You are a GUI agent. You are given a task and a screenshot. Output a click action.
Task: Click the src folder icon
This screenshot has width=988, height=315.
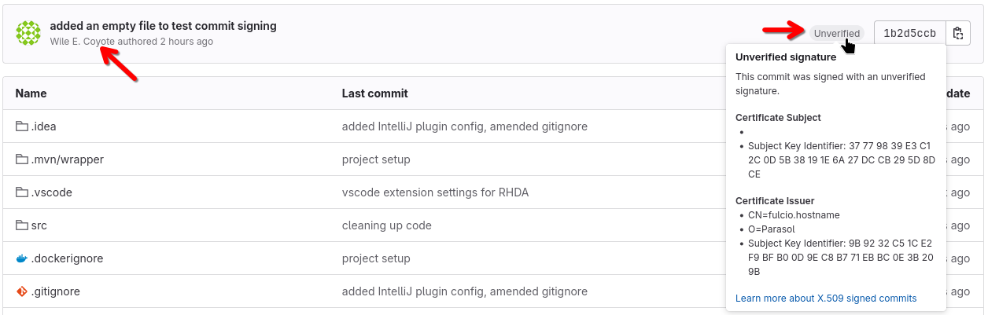pos(22,225)
